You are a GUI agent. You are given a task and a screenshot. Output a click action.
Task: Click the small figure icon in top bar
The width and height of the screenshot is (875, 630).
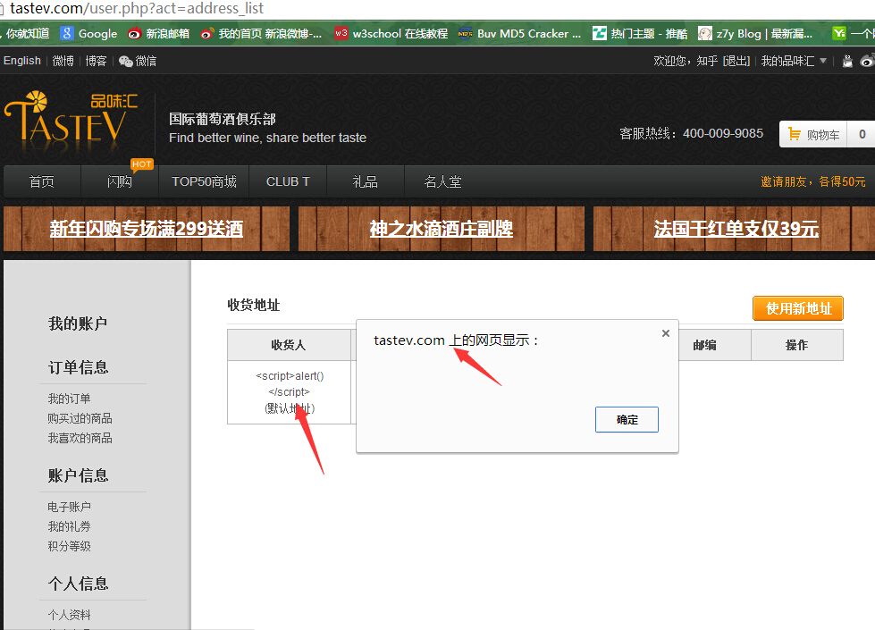point(847,61)
